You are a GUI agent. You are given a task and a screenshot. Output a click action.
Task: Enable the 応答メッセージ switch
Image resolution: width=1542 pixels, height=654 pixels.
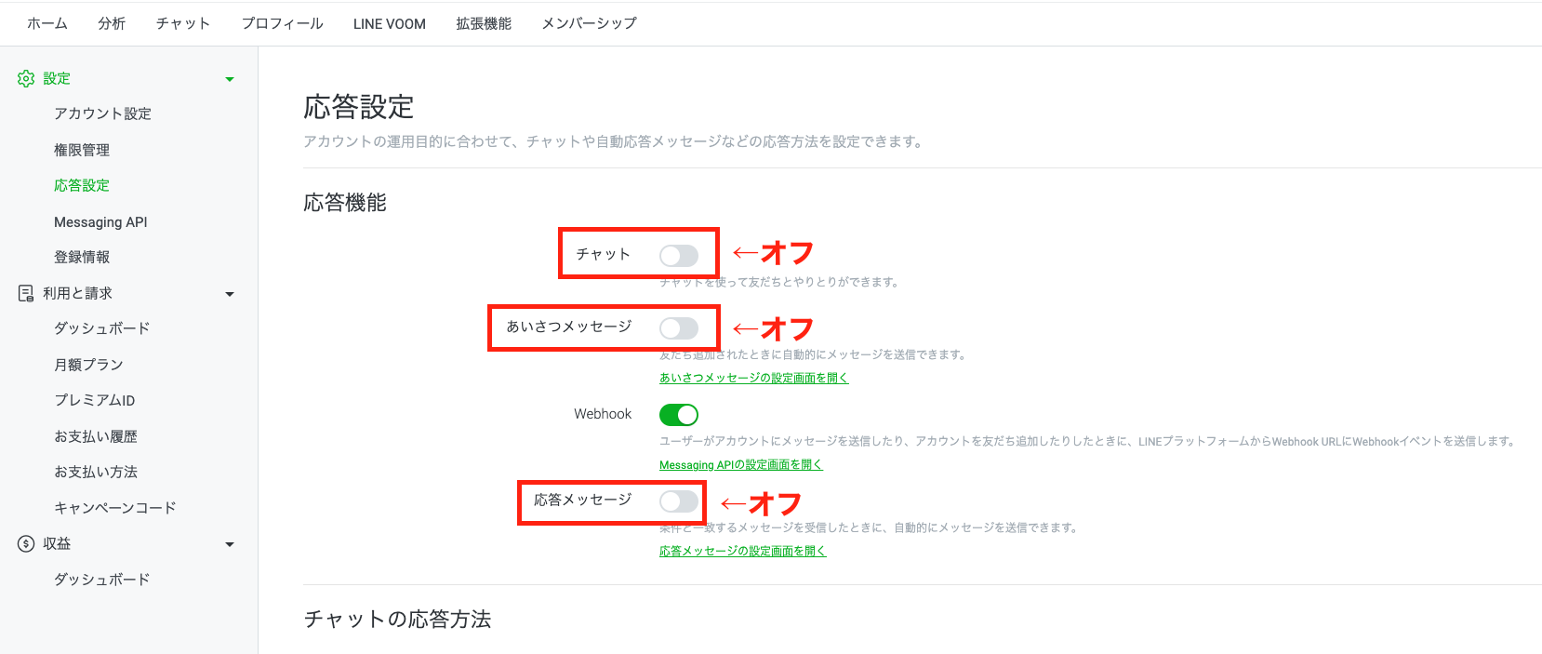(x=678, y=501)
